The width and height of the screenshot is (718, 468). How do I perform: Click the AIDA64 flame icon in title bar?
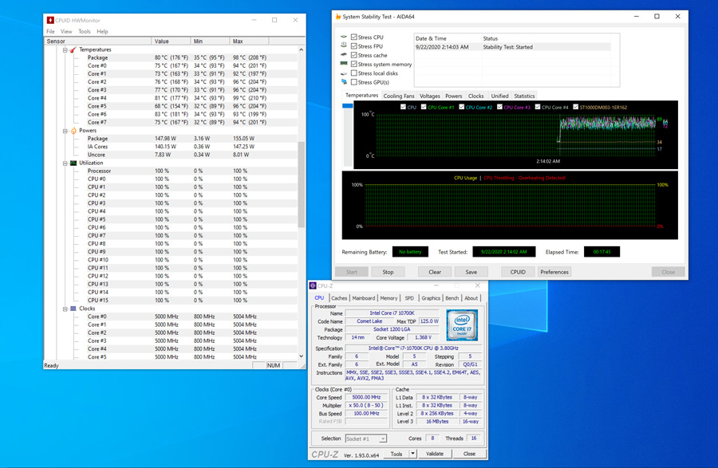click(x=338, y=17)
